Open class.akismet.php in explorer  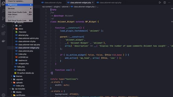(x=26, y=51)
